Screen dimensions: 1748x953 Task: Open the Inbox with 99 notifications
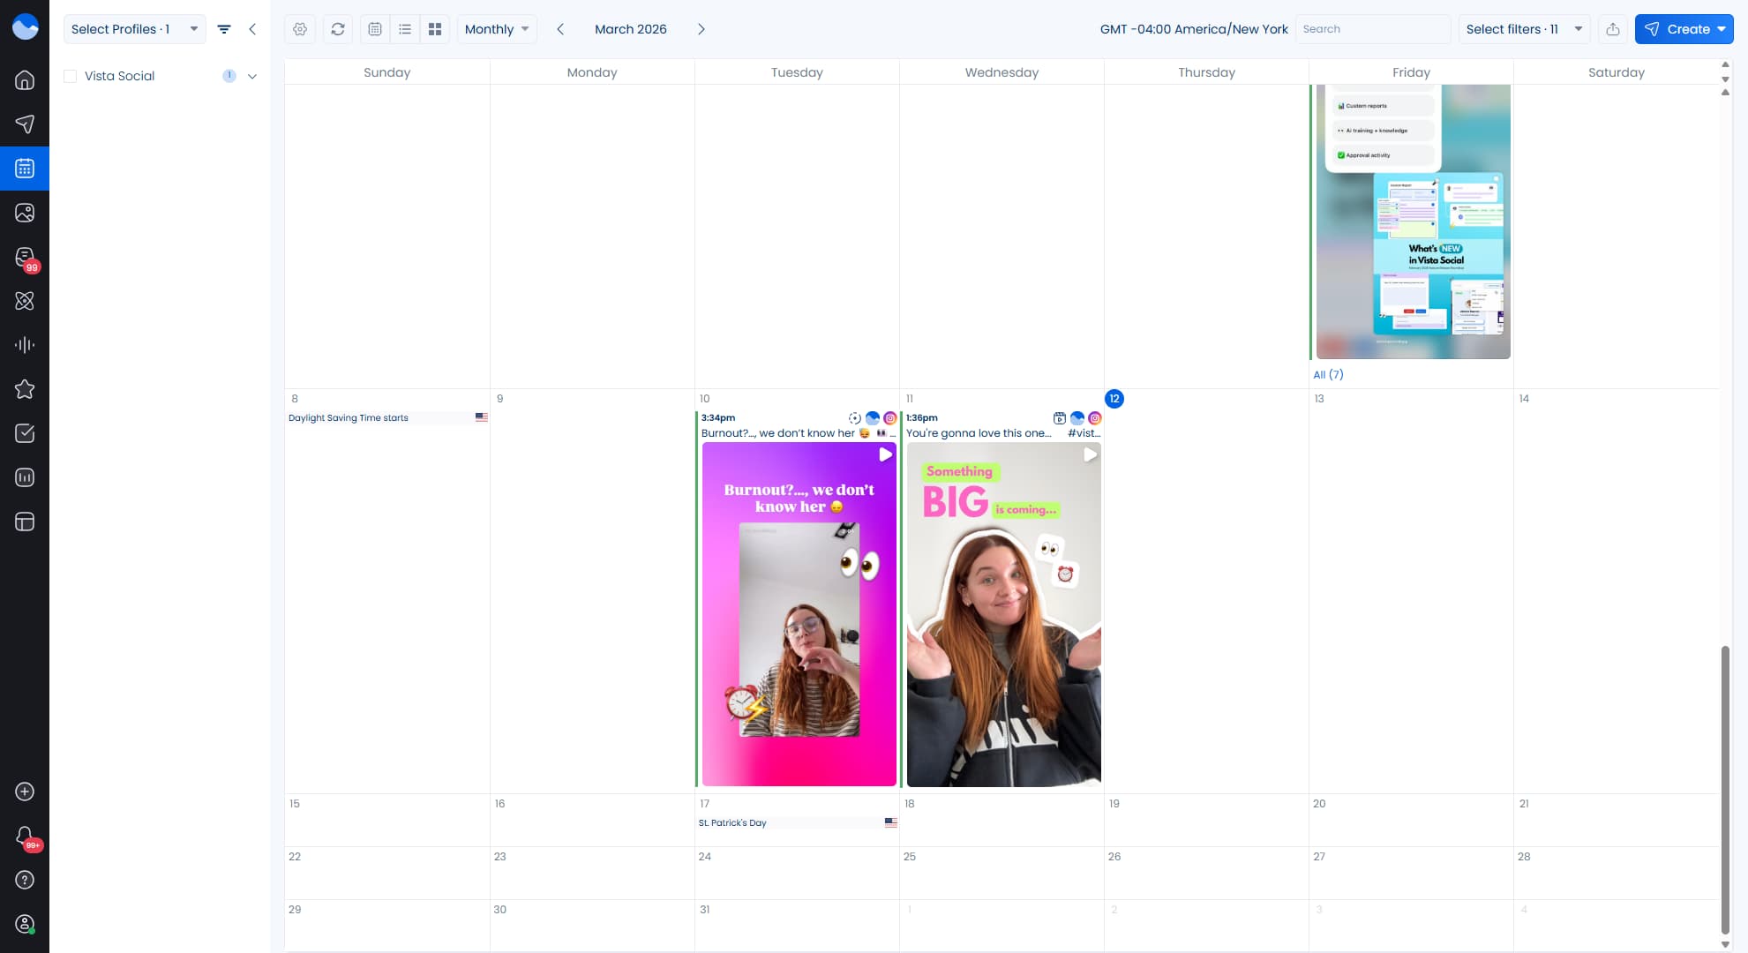24,257
